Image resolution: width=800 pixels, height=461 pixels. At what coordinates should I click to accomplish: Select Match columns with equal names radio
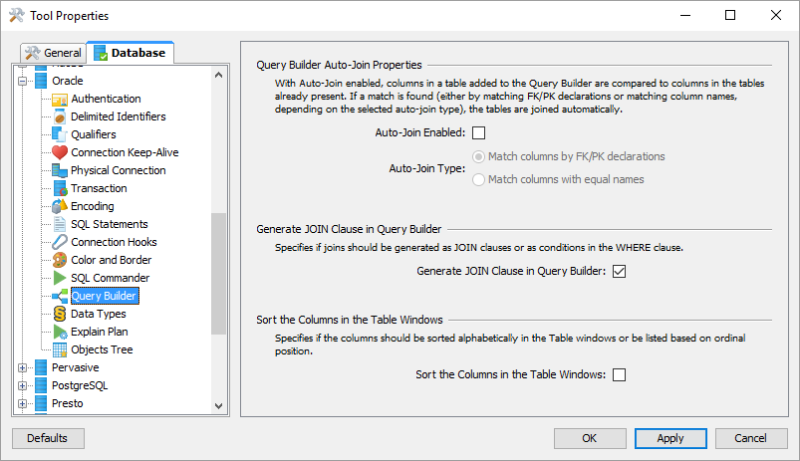(x=479, y=179)
